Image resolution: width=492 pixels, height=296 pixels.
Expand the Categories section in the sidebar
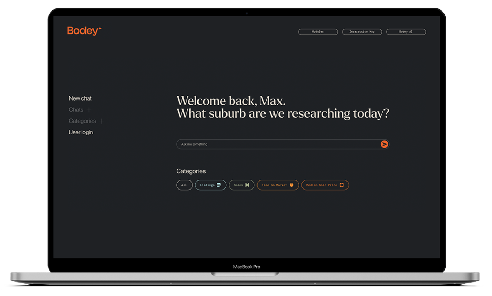[x=82, y=121]
